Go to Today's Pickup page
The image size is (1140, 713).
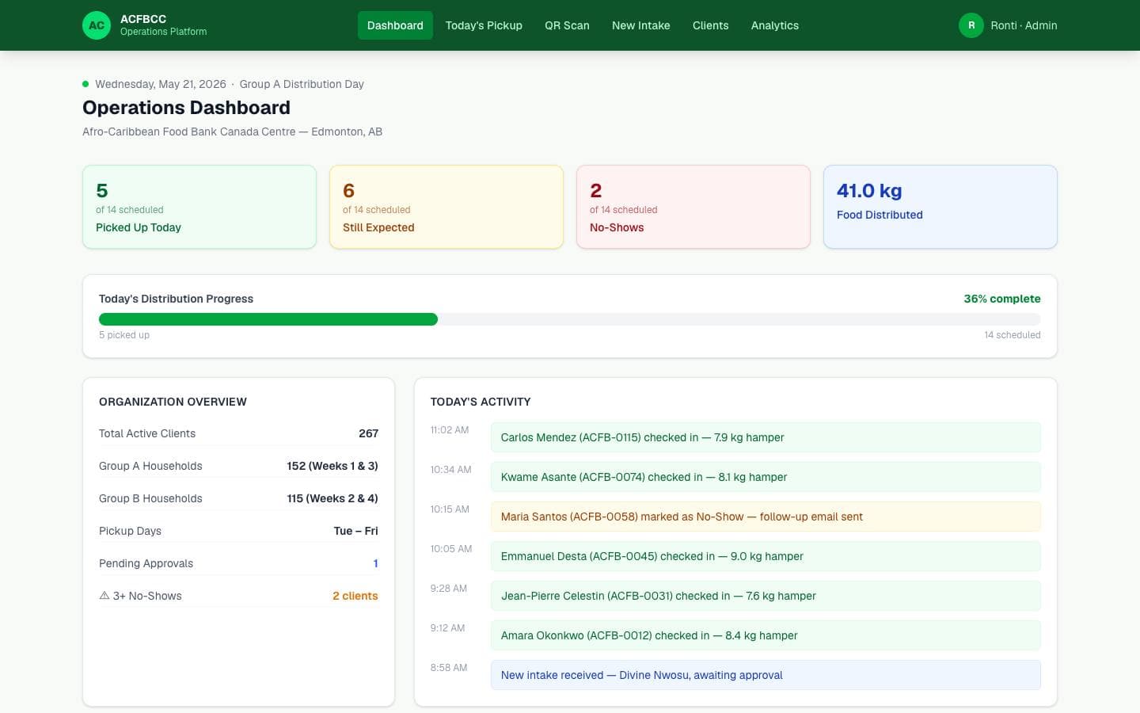click(484, 25)
